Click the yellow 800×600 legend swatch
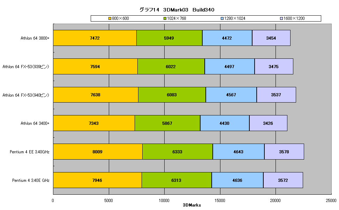The image size is (339, 210). pos(110,18)
